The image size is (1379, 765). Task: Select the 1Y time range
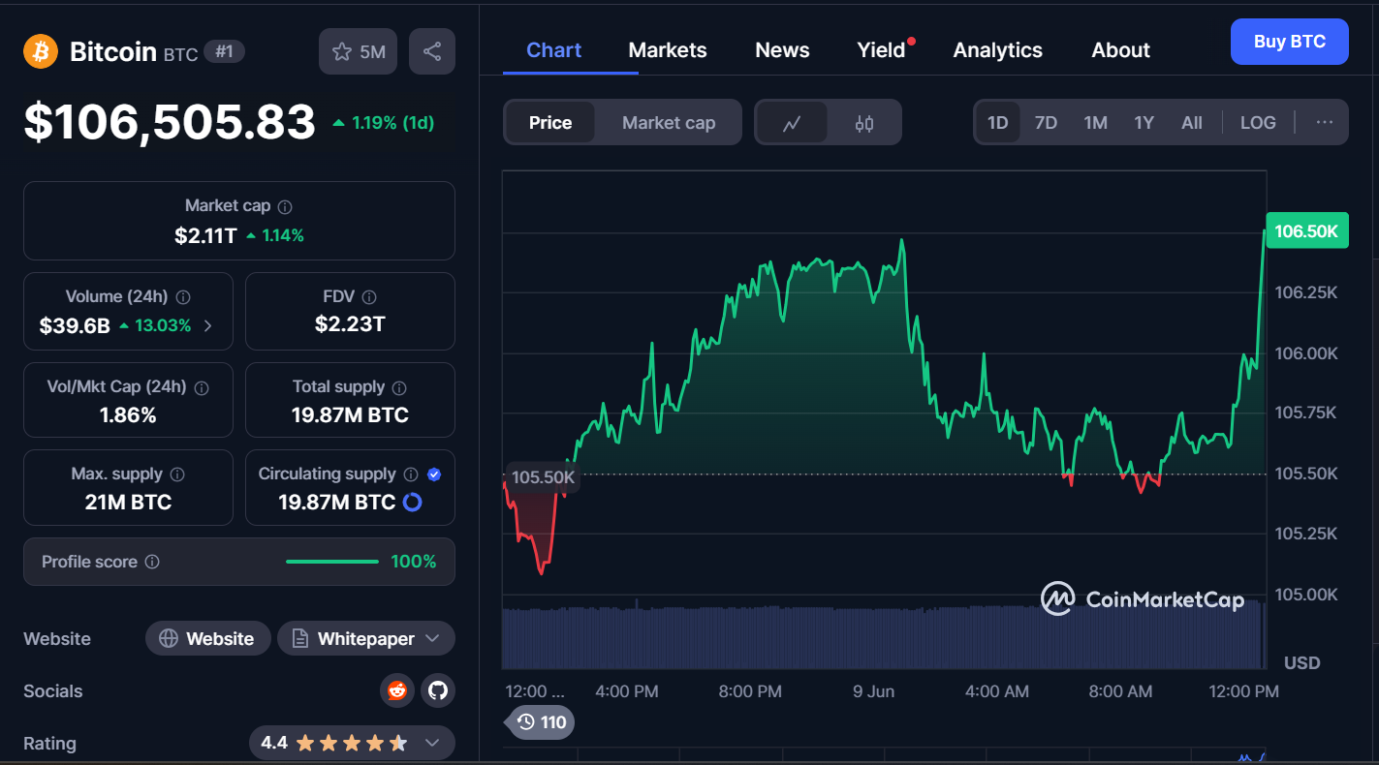[x=1144, y=123]
